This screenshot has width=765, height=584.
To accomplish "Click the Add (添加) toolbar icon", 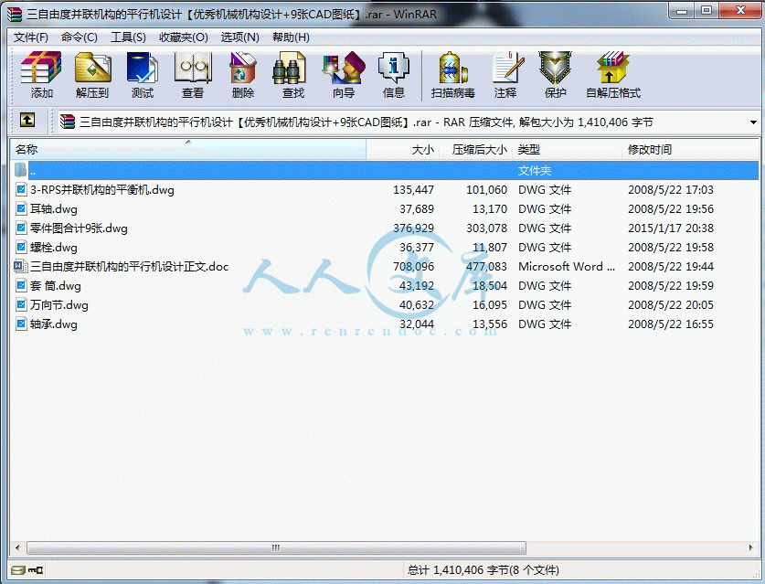I will coord(41,68).
